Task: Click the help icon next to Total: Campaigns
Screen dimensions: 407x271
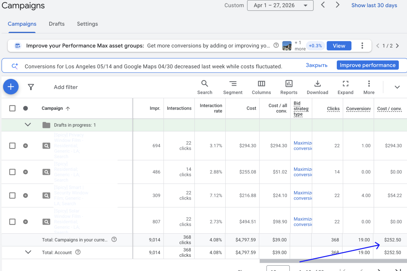Action: (114, 239)
